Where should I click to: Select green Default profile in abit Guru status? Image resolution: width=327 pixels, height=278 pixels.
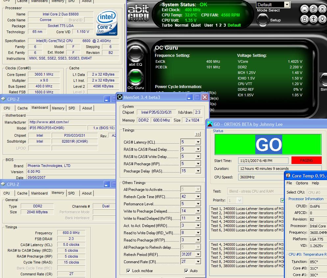pyautogui.click(x=234, y=25)
